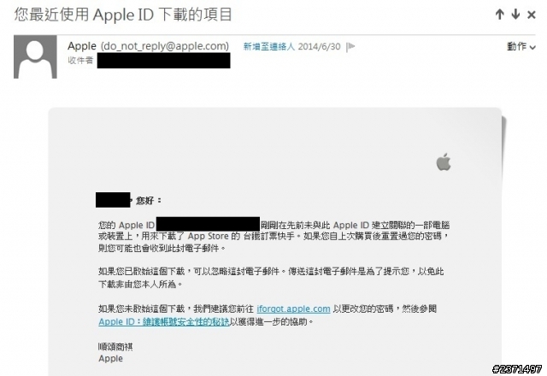Click the redacted recipient field
Screen dimensions: 547x376
coord(163,61)
